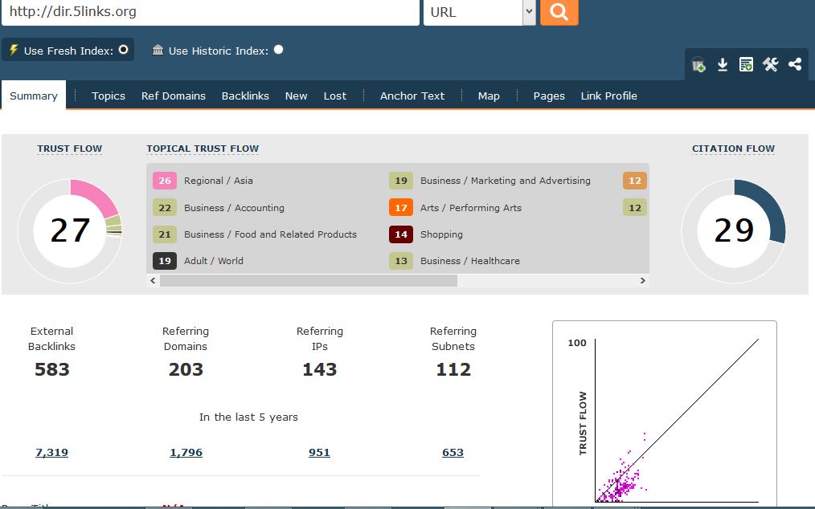Open the Lost tab
The width and height of the screenshot is (815, 509).
tap(334, 96)
